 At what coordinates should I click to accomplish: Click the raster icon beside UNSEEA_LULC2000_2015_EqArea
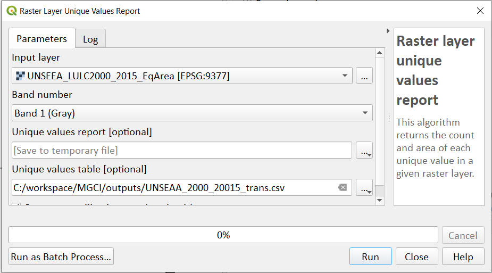(x=20, y=76)
